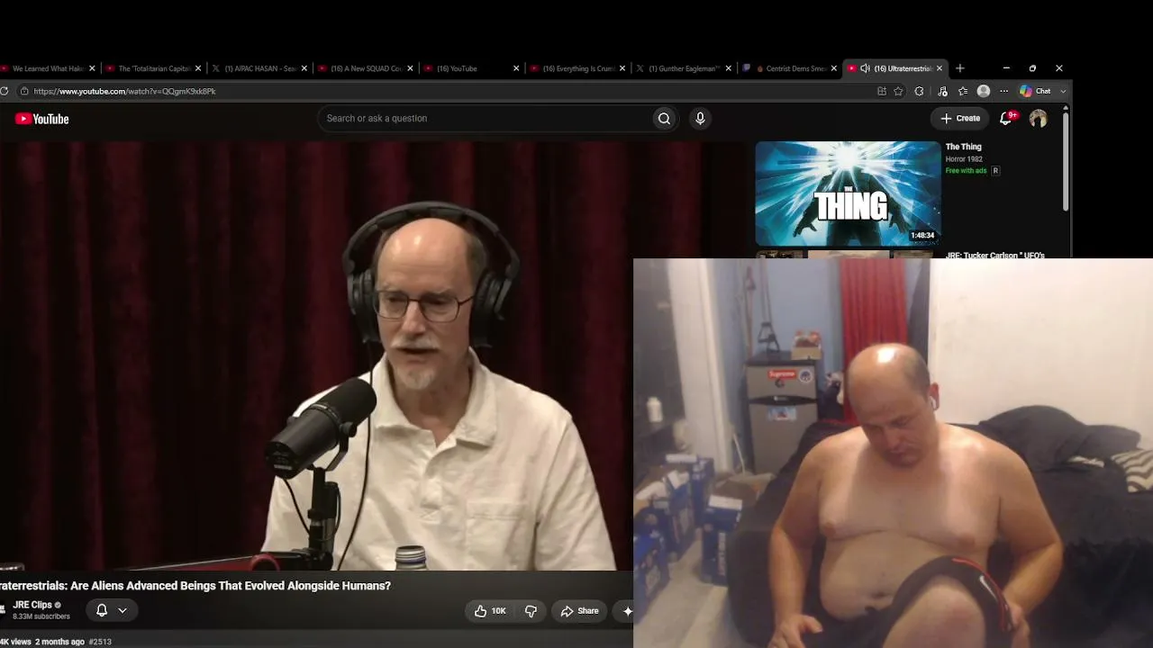Click 'JRE: Tucker Carlson UFO's' video title

[995, 256]
